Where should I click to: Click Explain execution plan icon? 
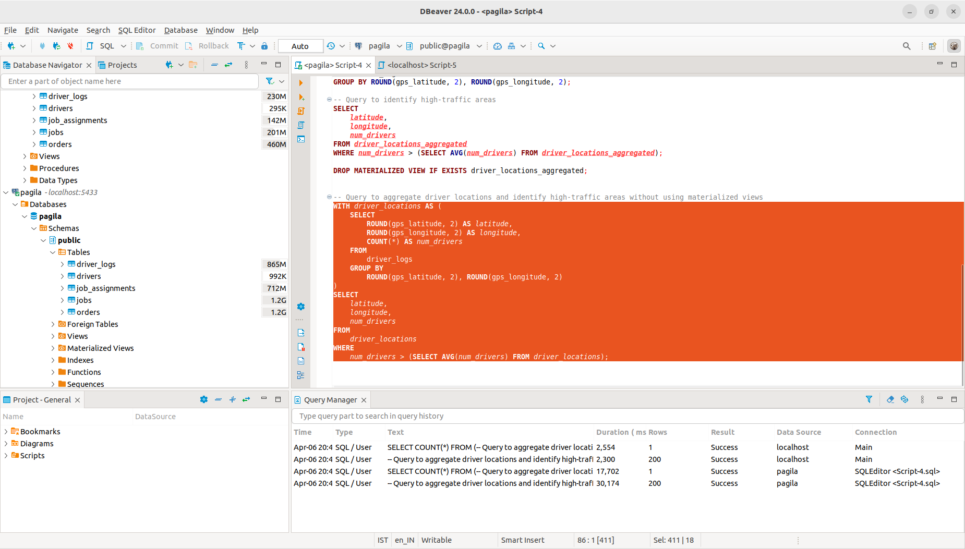301,125
